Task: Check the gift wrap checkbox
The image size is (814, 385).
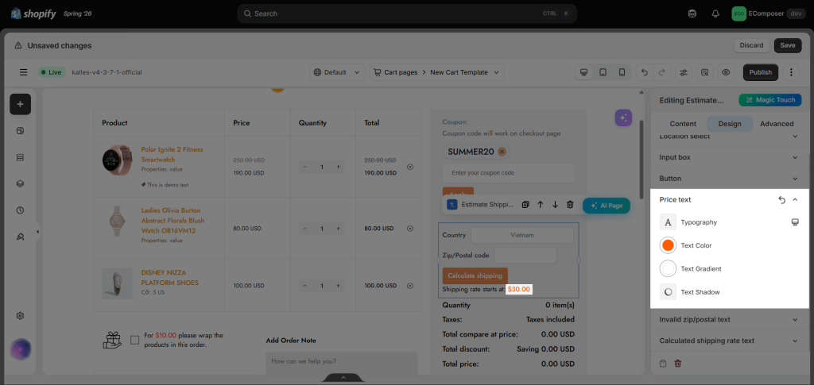Action: click(x=135, y=340)
